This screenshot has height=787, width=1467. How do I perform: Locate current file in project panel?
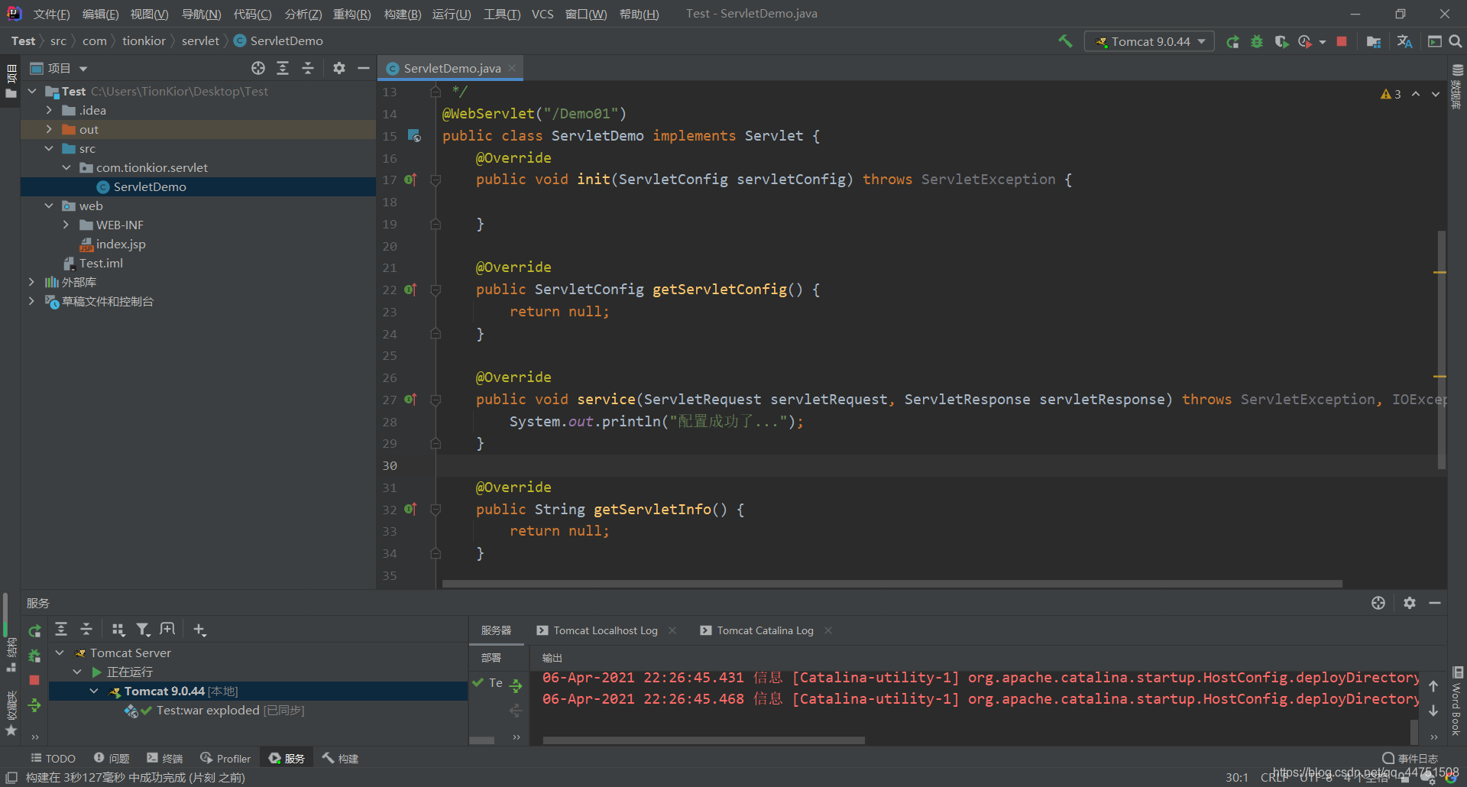[x=258, y=68]
